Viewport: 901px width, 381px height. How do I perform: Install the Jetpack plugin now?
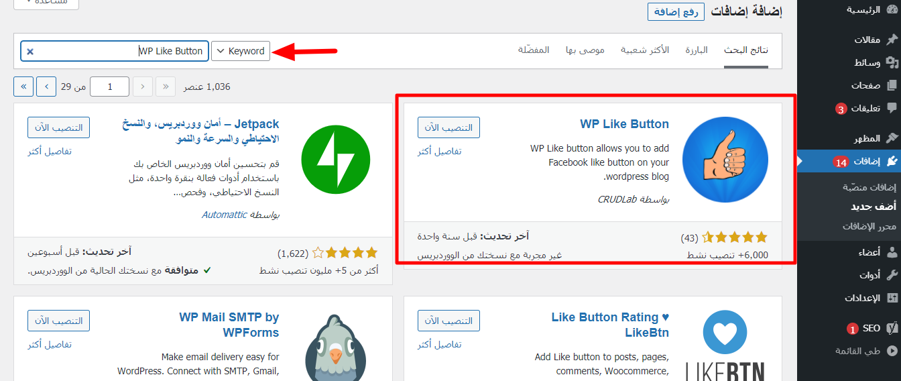coord(58,127)
